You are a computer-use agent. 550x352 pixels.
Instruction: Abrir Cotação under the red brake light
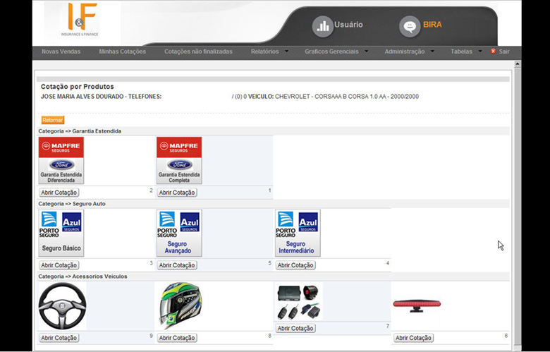click(413, 338)
